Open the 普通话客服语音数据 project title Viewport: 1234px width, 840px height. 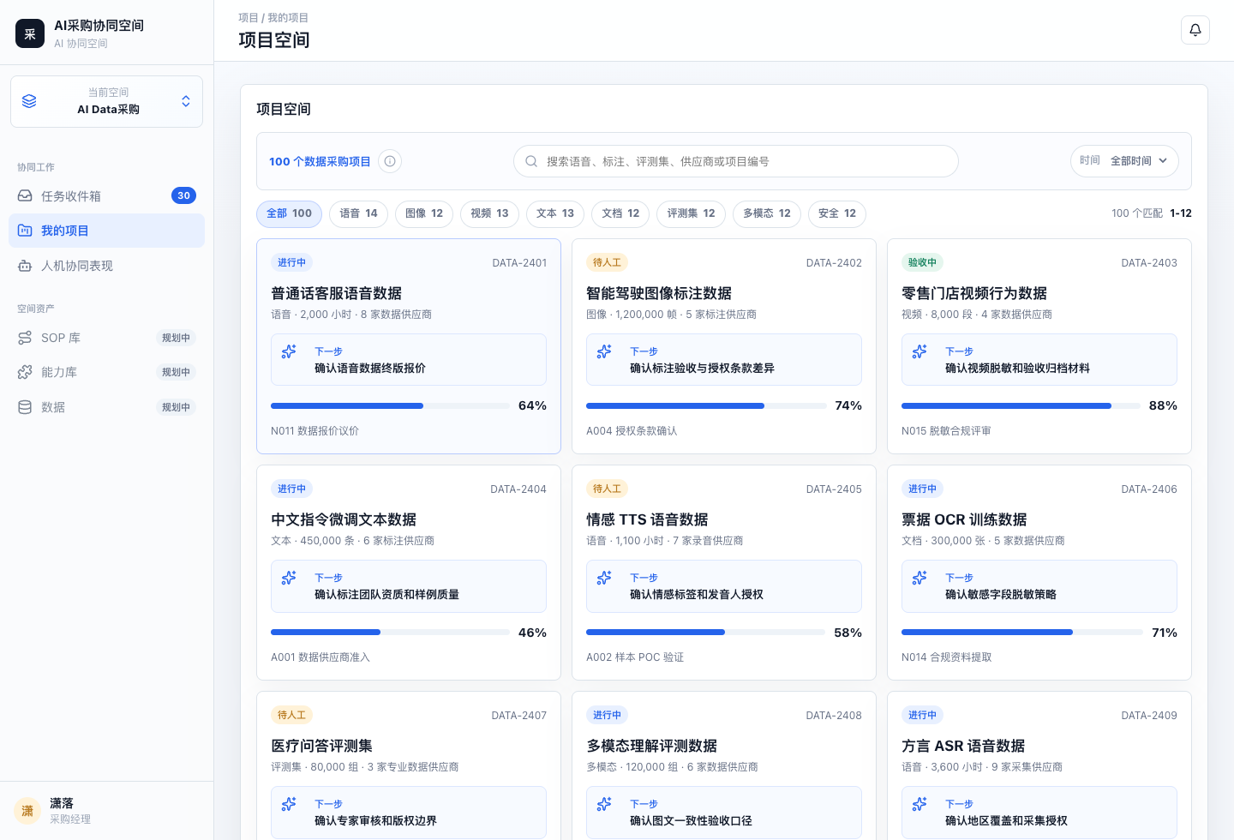coord(336,293)
